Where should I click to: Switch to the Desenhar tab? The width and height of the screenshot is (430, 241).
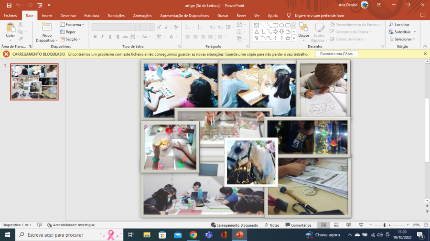click(x=68, y=16)
